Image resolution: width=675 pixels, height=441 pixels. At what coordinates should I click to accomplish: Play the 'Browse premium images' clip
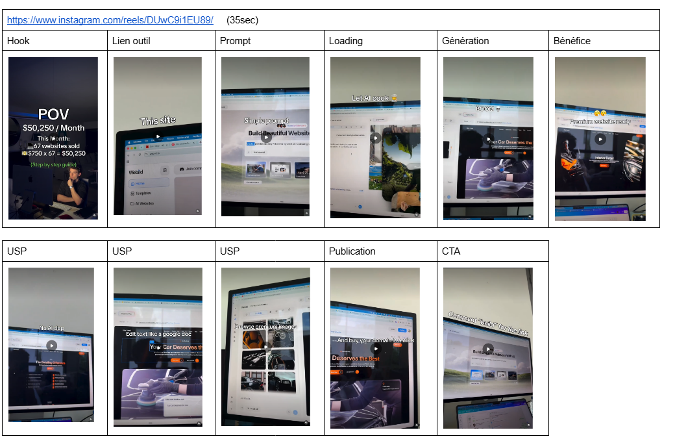[266, 346]
